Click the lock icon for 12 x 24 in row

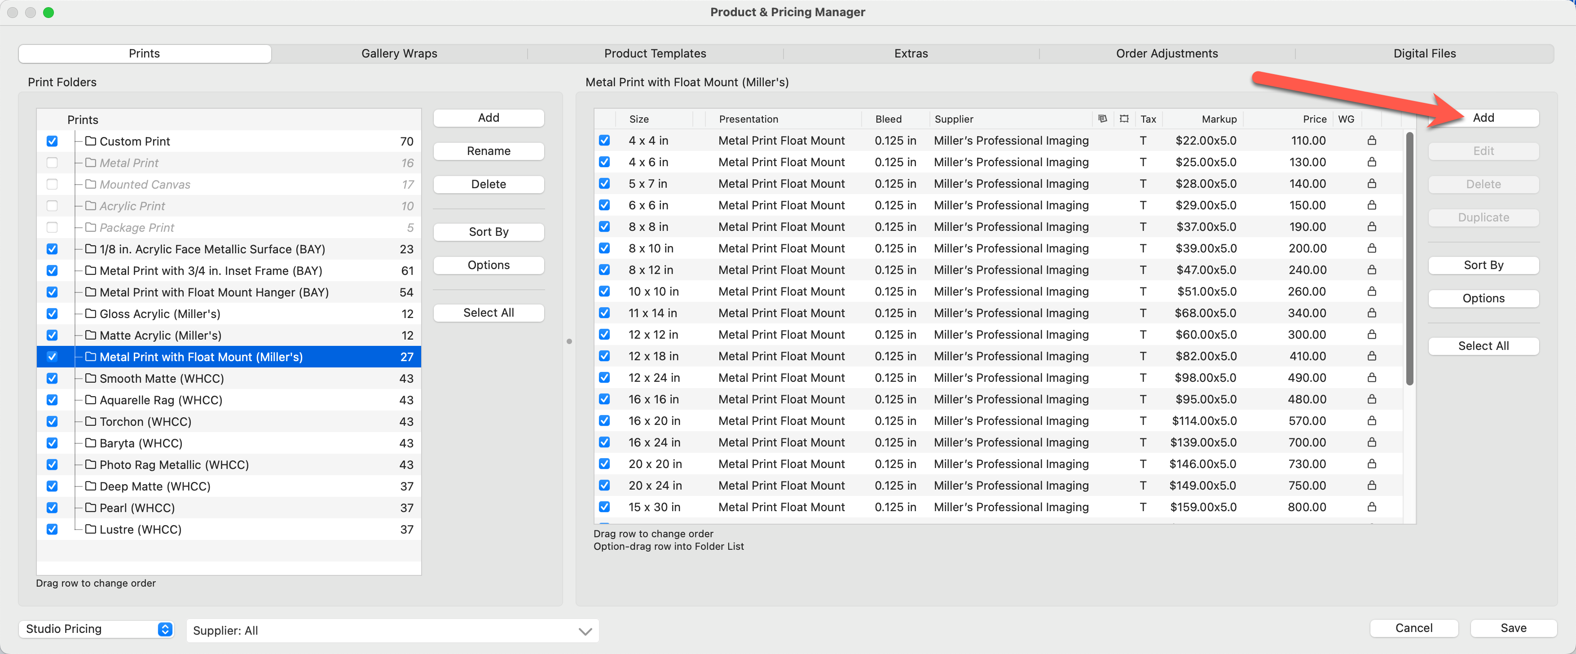pos(1372,377)
